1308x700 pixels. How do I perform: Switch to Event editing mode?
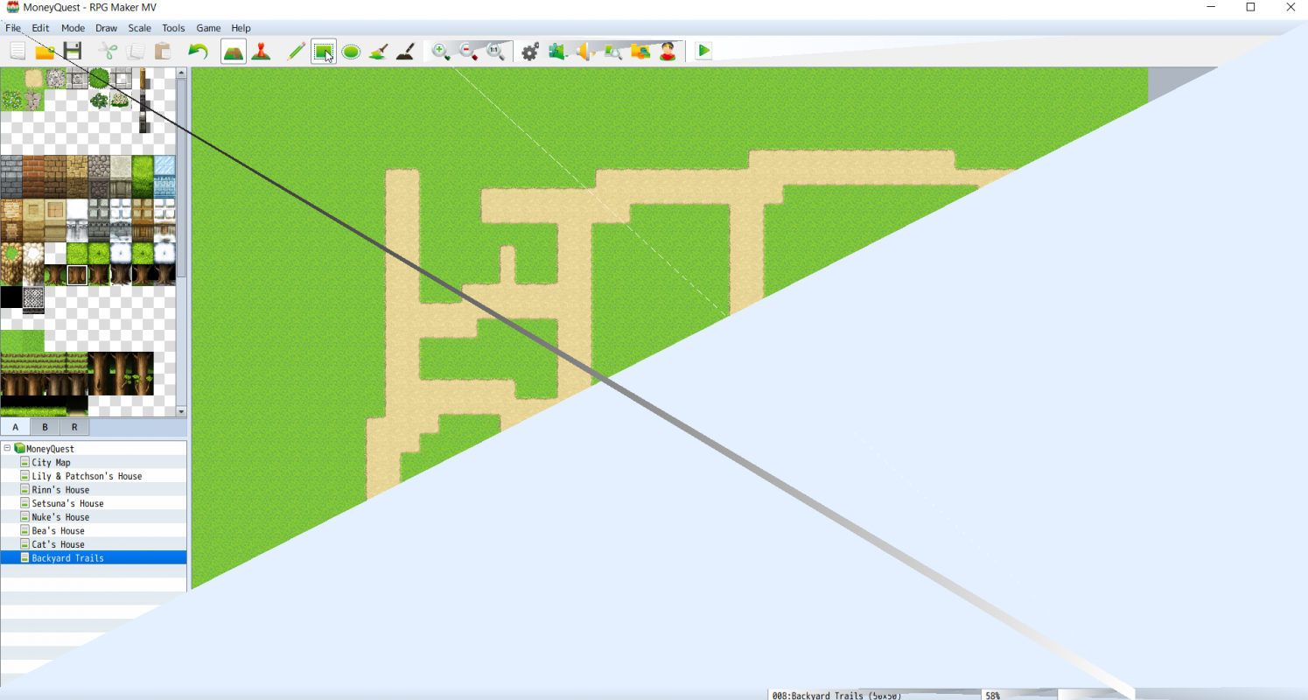[262, 51]
